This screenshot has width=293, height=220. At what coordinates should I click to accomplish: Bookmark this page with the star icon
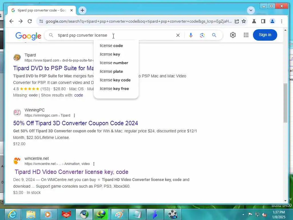click(x=244, y=21)
